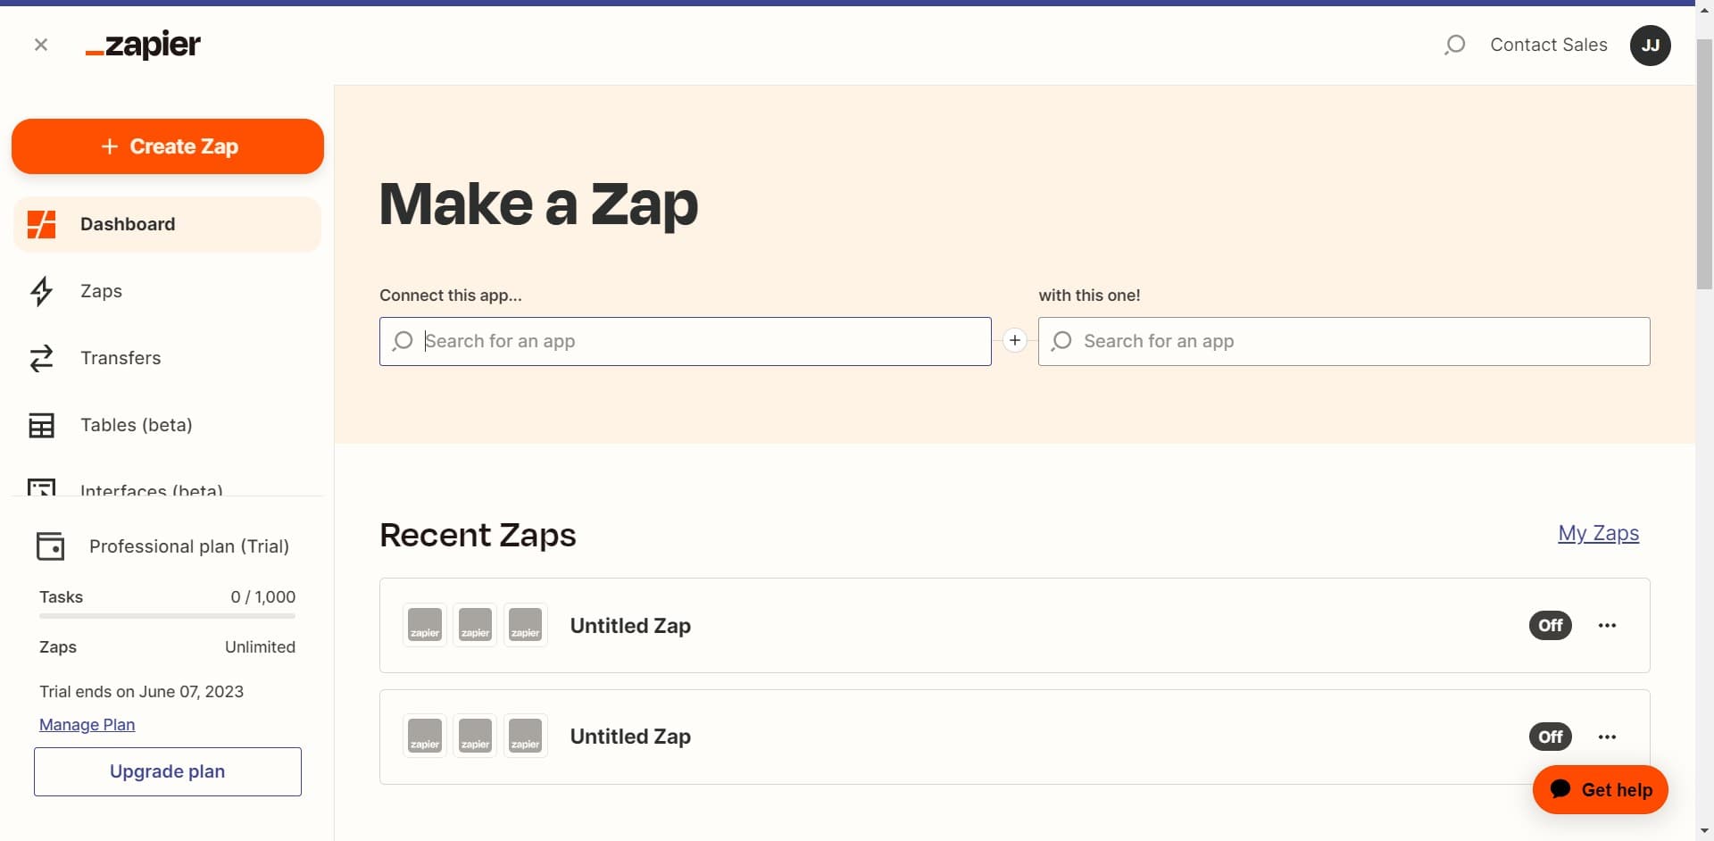Viewport: 1714px width, 841px height.
Task: View the Professional plan (Trial) details
Action: click(187, 545)
